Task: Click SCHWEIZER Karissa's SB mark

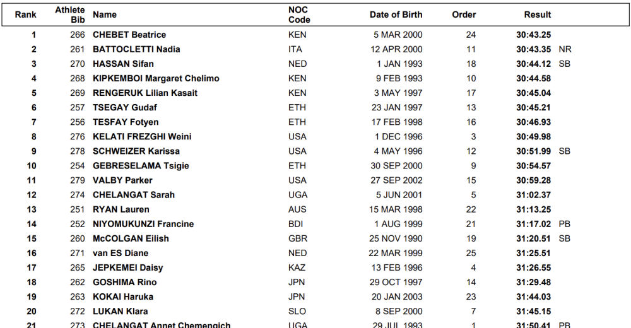Action: point(565,151)
